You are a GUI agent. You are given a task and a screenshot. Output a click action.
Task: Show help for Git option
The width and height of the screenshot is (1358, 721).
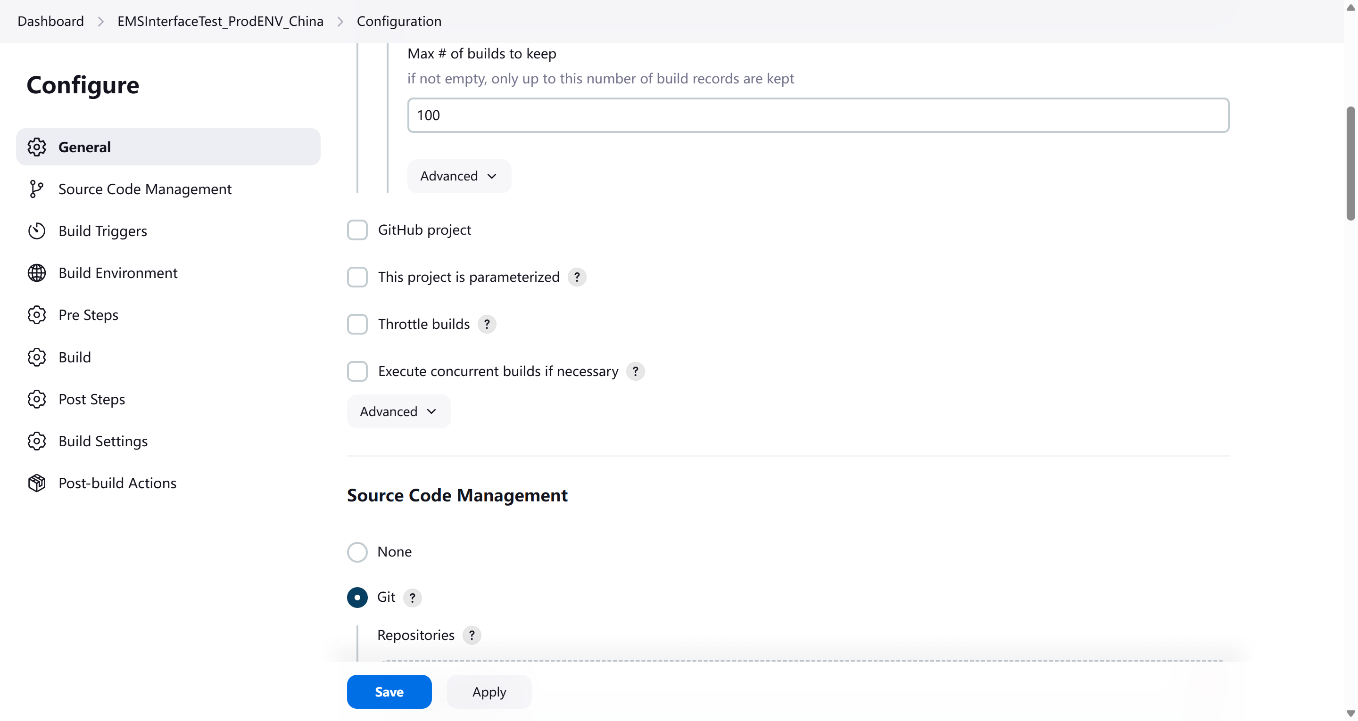tap(412, 598)
